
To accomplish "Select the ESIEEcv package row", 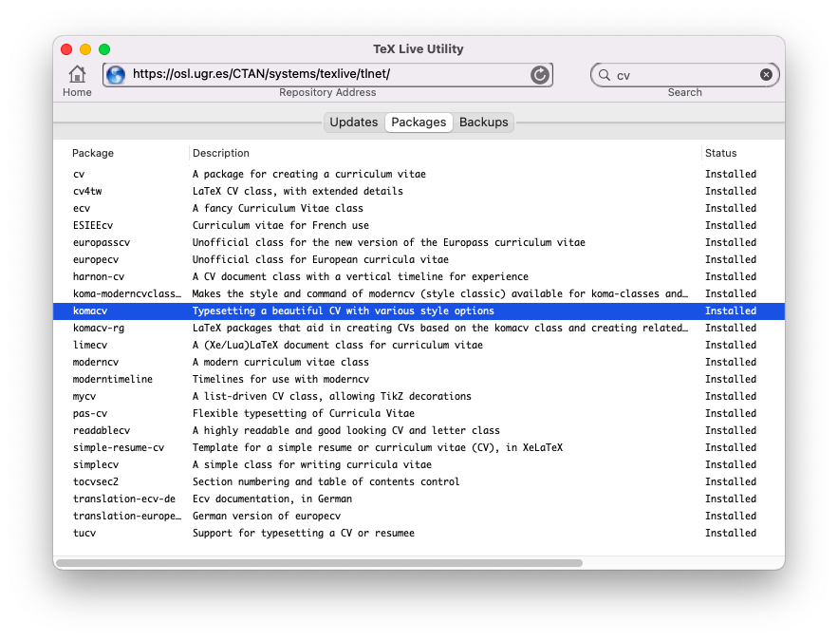I will [x=419, y=226].
